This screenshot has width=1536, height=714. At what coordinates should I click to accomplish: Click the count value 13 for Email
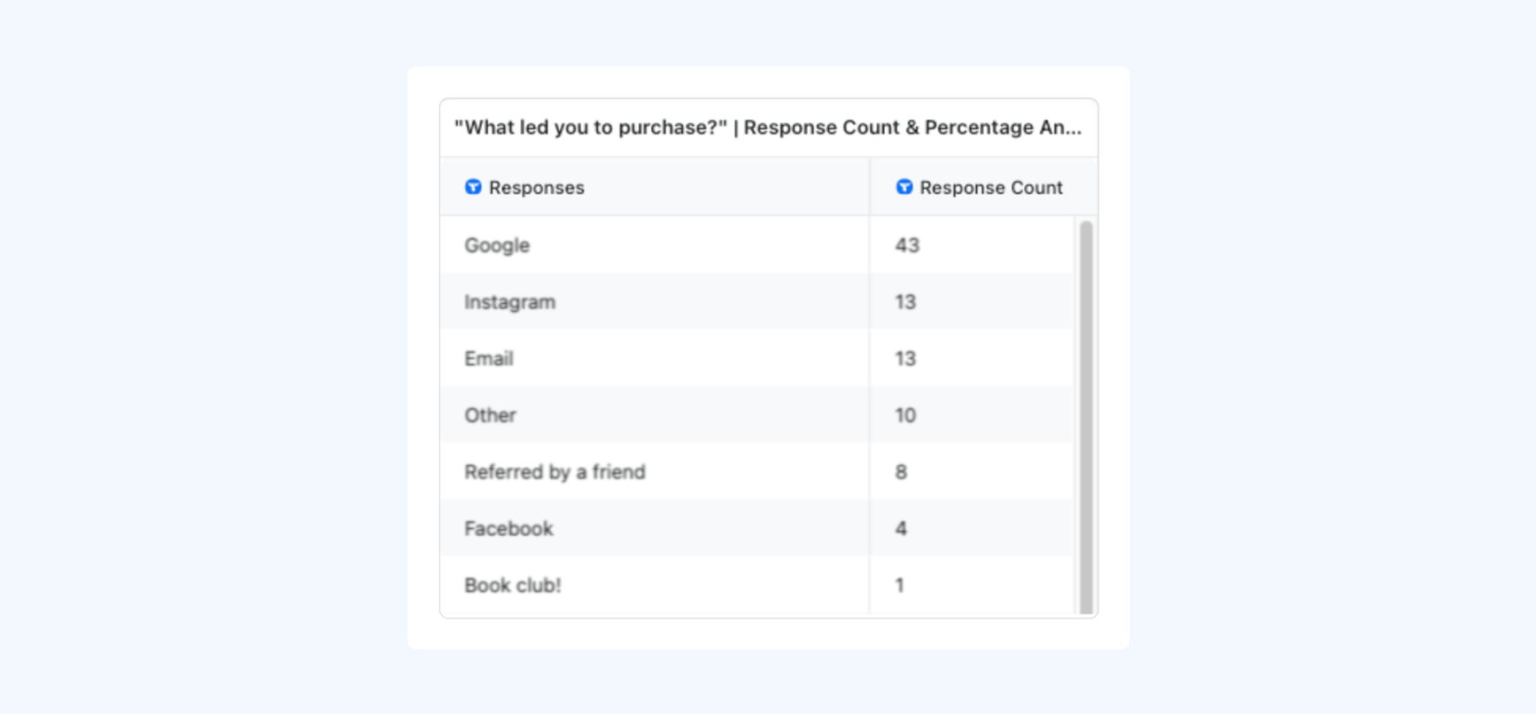click(905, 359)
